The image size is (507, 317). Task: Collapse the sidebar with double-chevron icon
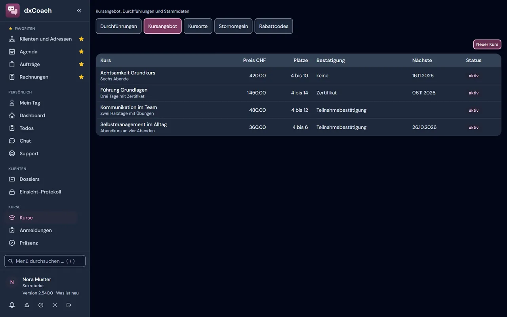(79, 11)
